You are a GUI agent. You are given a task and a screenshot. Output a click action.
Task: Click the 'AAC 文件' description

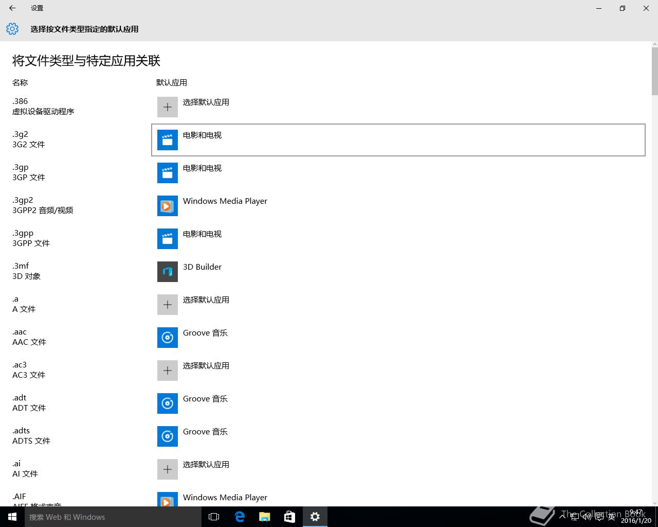tap(29, 342)
